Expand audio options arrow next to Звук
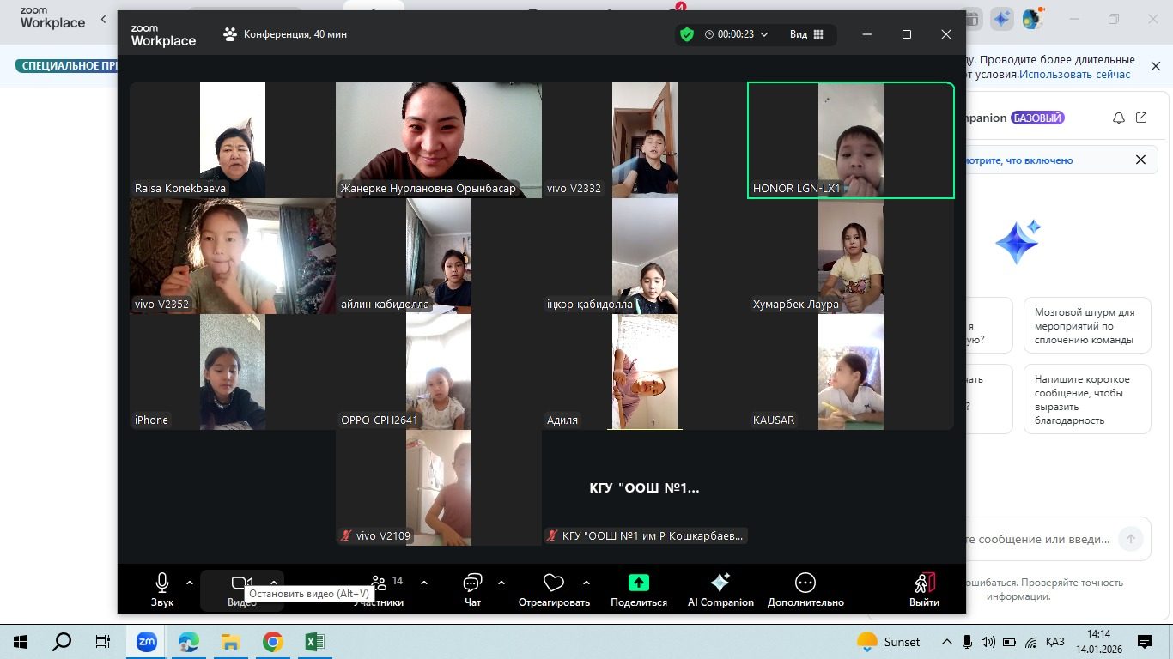 click(190, 583)
